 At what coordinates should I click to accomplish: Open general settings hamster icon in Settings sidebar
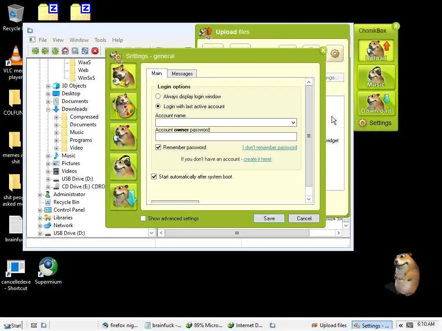(x=123, y=76)
